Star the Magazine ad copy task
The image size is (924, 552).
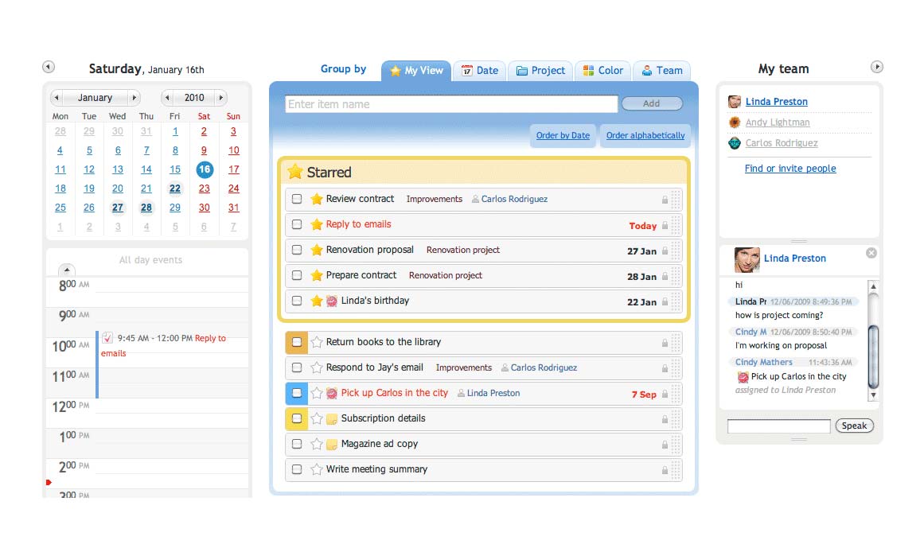click(317, 444)
